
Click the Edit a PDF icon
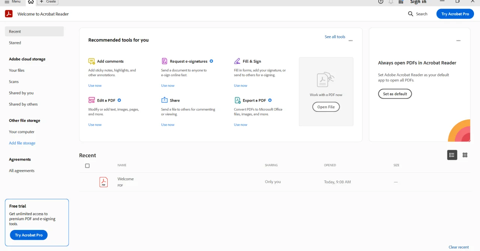click(91, 100)
